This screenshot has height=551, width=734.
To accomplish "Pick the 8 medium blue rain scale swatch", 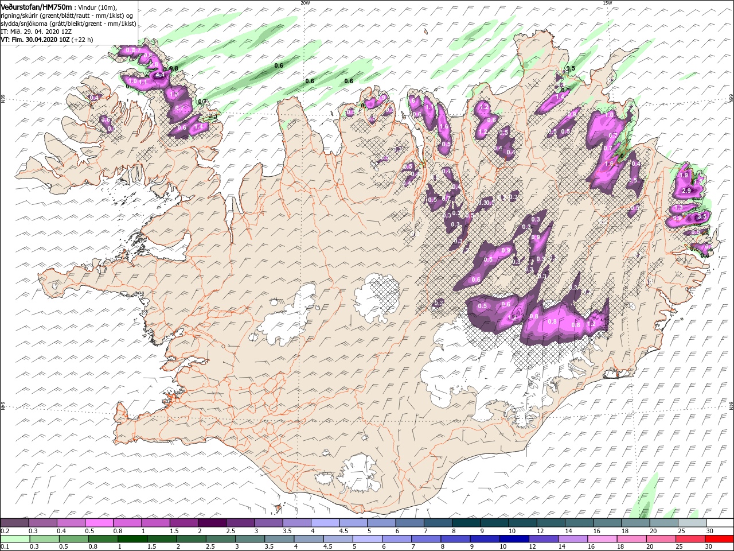I will click(455, 539).
